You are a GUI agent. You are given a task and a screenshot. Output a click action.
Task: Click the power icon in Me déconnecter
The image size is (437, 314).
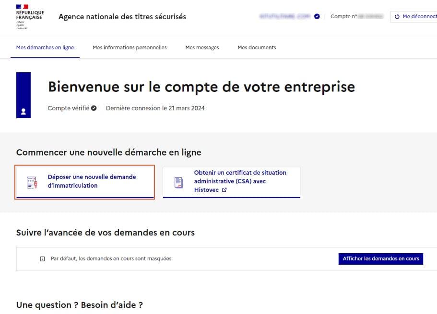[397, 17]
